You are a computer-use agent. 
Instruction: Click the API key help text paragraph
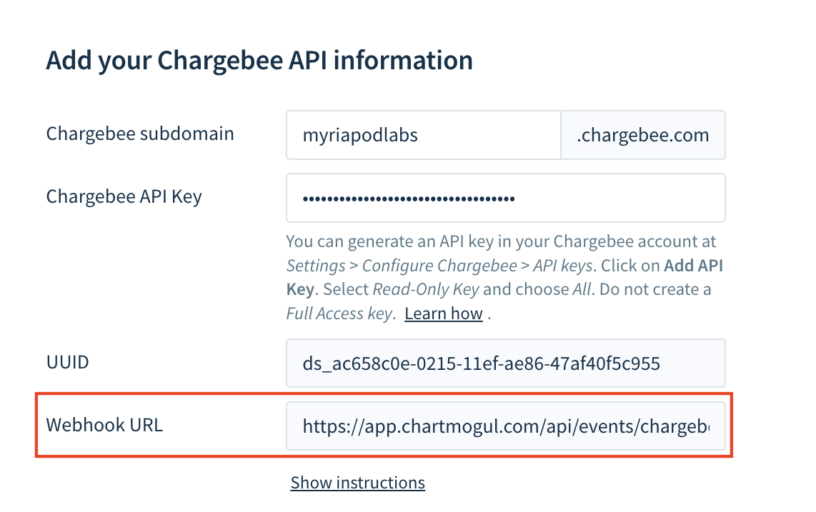click(504, 277)
